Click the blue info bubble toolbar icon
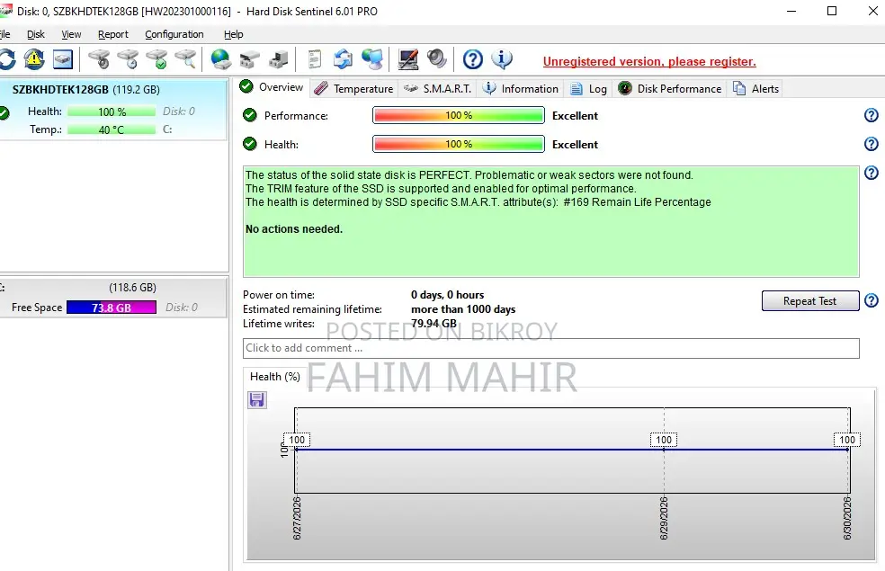The height and width of the screenshot is (571, 885). 502,58
